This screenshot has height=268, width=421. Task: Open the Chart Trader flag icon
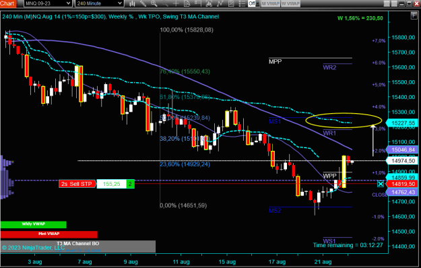[x=198, y=3]
